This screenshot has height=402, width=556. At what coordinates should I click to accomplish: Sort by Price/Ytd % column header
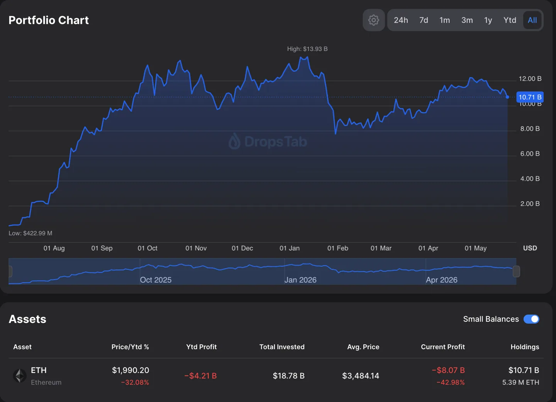click(130, 347)
